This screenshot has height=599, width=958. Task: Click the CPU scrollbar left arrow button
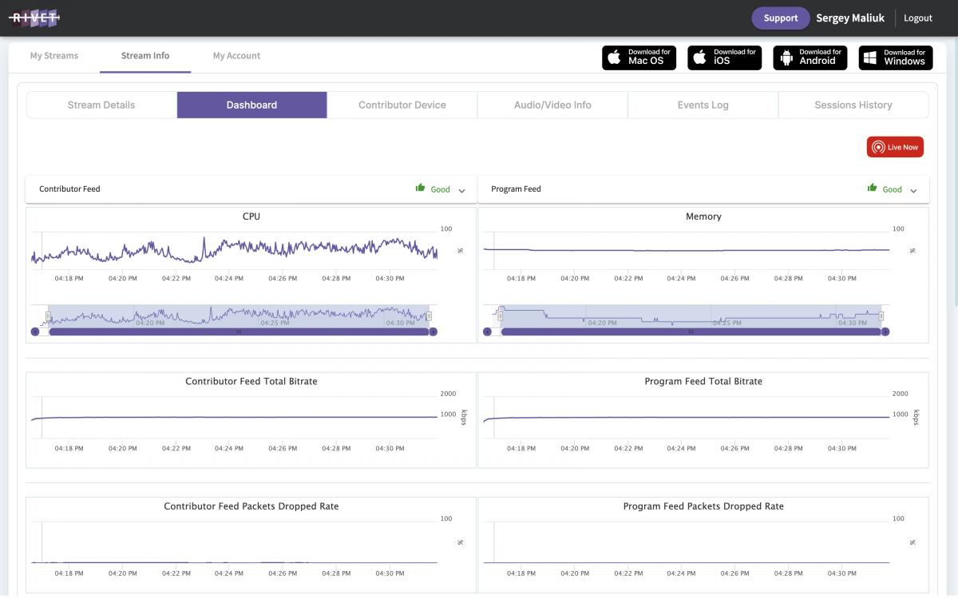[35, 331]
